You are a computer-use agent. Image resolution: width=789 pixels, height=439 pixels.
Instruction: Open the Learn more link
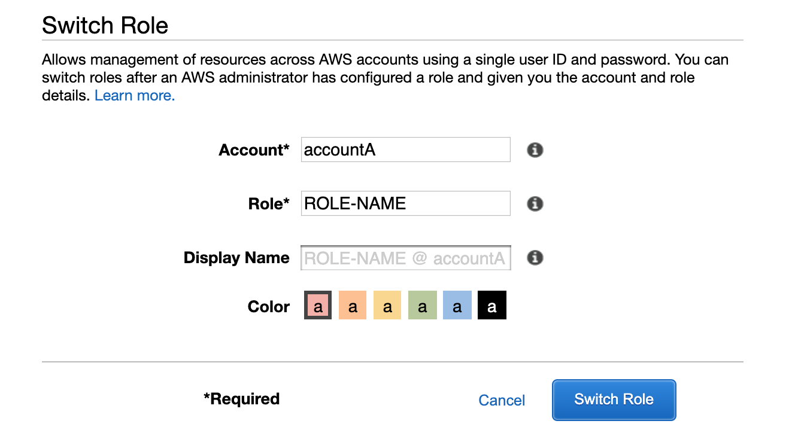133,95
